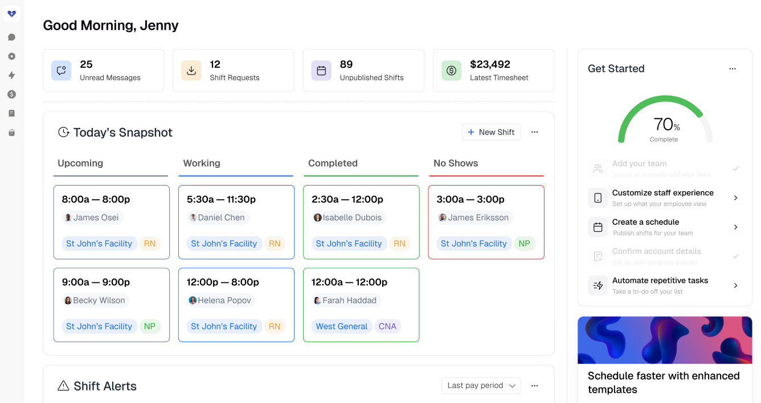Open settings via the sidebar gear icon

point(11,56)
